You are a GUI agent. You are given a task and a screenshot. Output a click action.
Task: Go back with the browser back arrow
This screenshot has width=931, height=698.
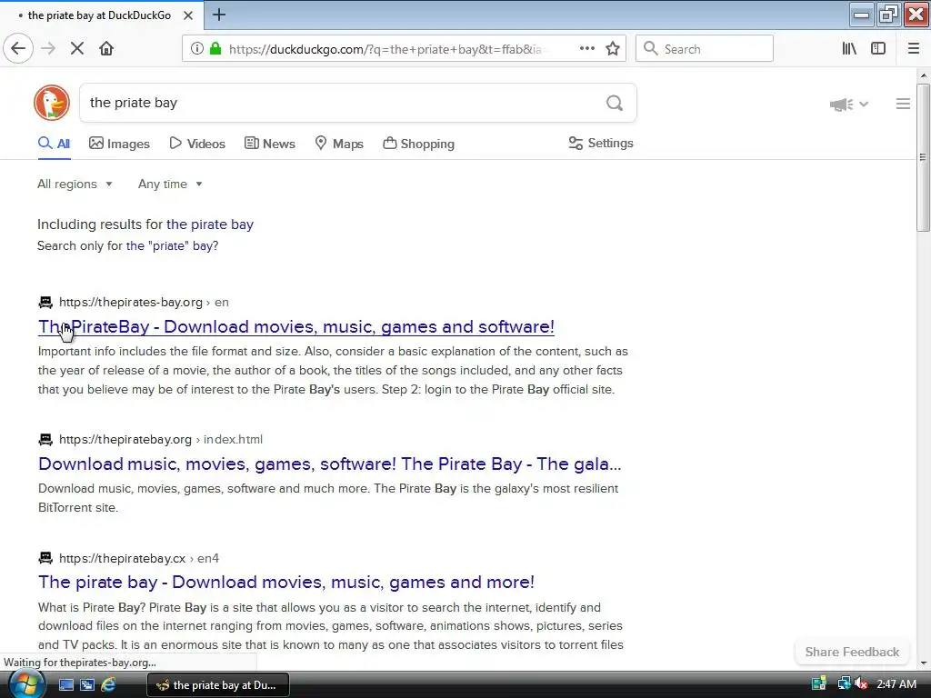(x=18, y=49)
